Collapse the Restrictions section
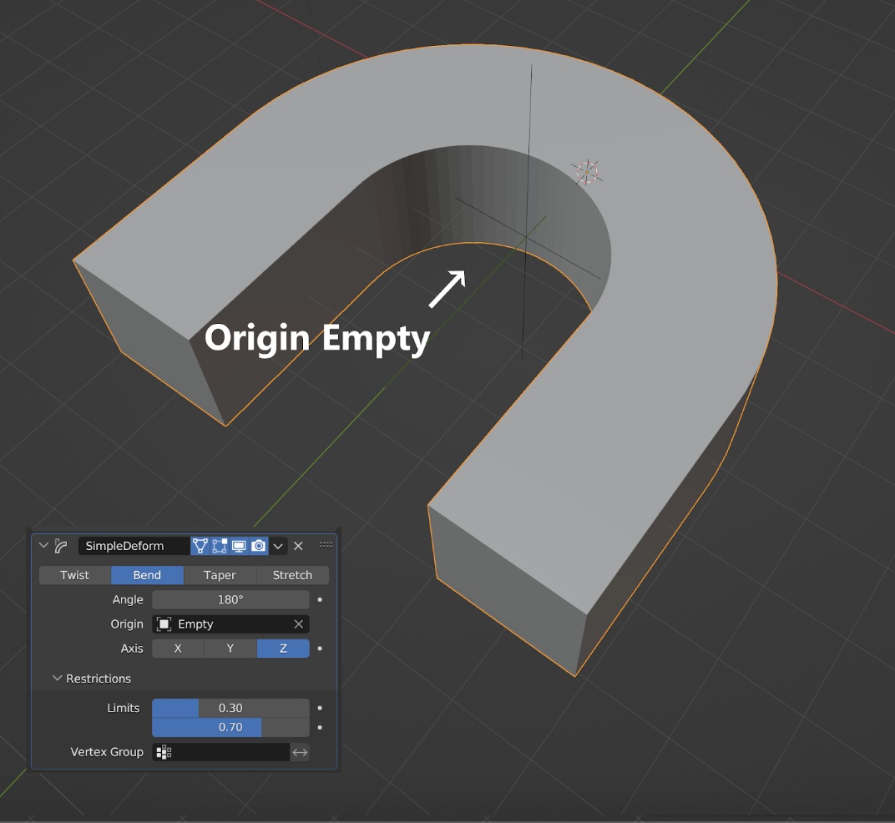This screenshot has width=895, height=823. coord(57,678)
